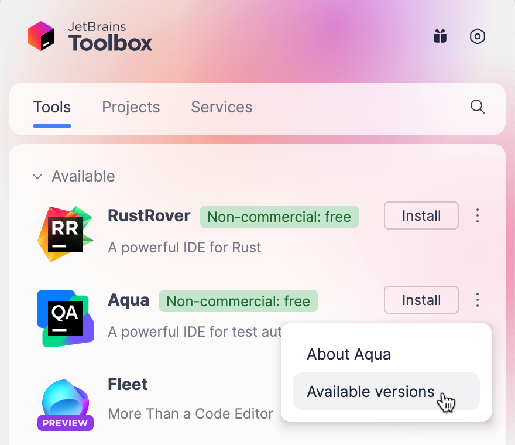
Task: Click the RustRover product icon
Action: pyautogui.click(x=66, y=234)
